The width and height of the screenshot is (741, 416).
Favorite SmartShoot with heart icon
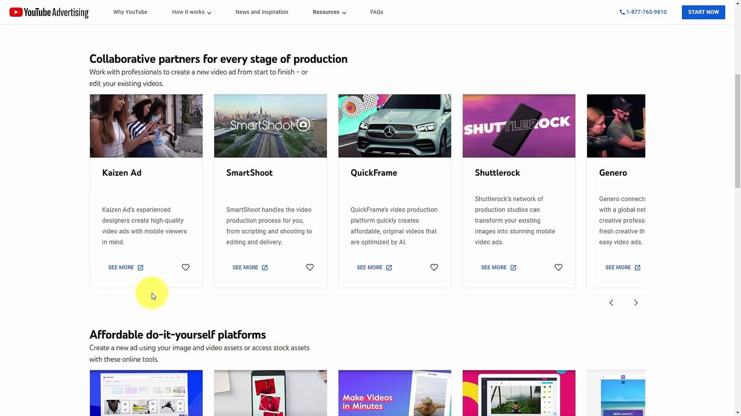click(310, 268)
